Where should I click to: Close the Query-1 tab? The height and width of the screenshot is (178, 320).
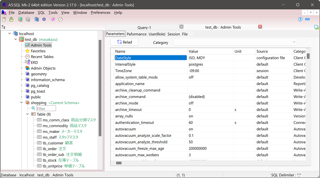(181, 27)
